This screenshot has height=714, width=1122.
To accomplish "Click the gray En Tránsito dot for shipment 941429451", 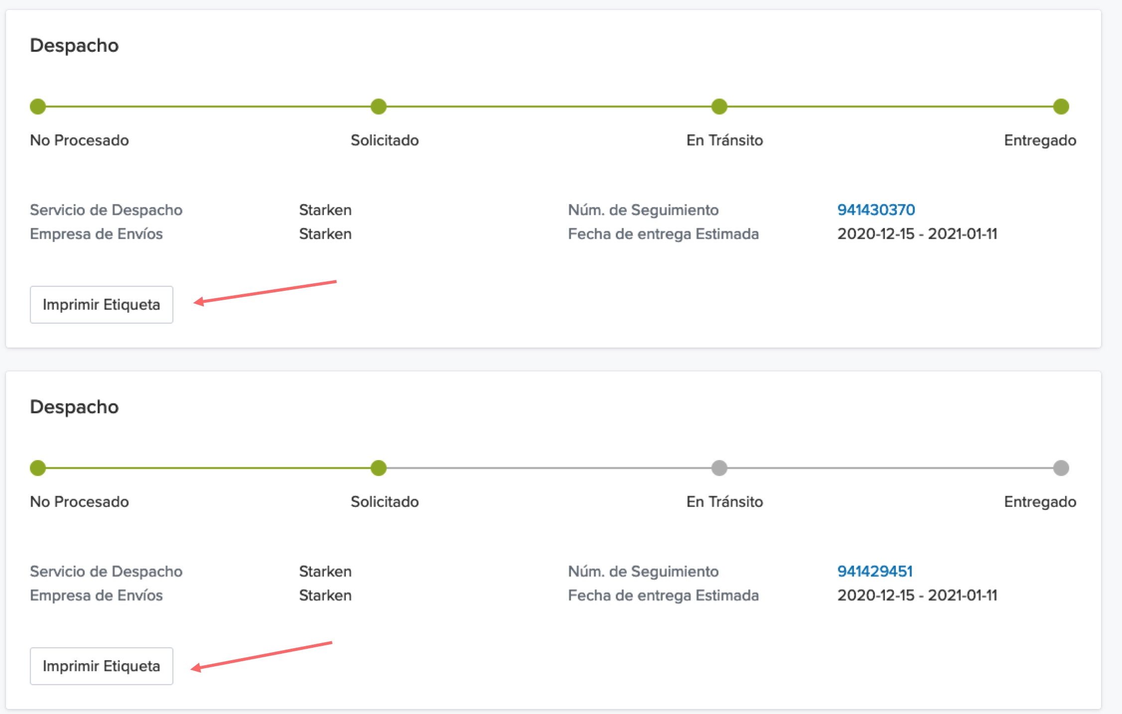I will tap(719, 468).
